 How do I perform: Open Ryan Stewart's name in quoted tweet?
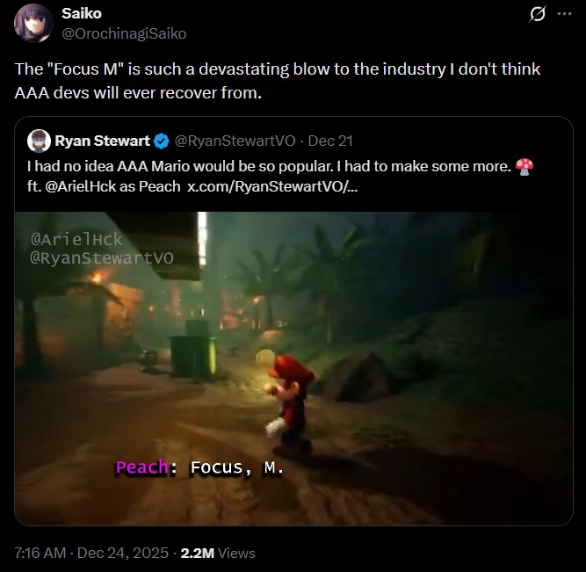(x=102, y=141)
